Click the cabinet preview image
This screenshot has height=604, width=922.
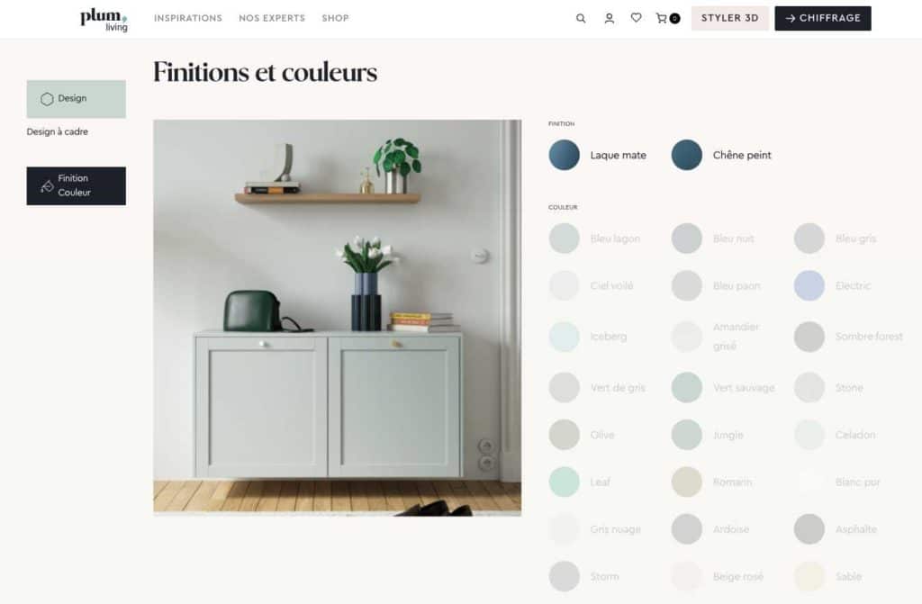coord(337,318)
